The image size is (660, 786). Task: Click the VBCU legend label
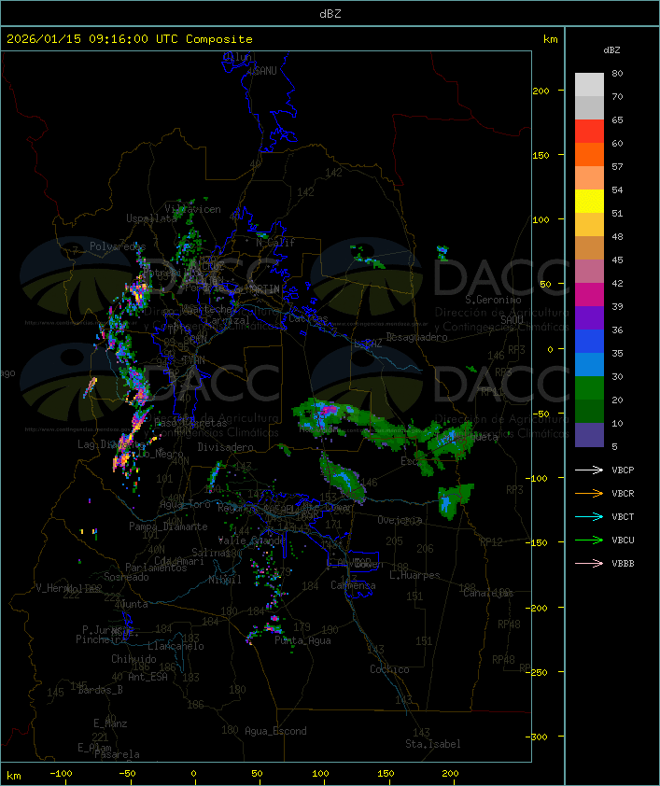tap(623, 540)
